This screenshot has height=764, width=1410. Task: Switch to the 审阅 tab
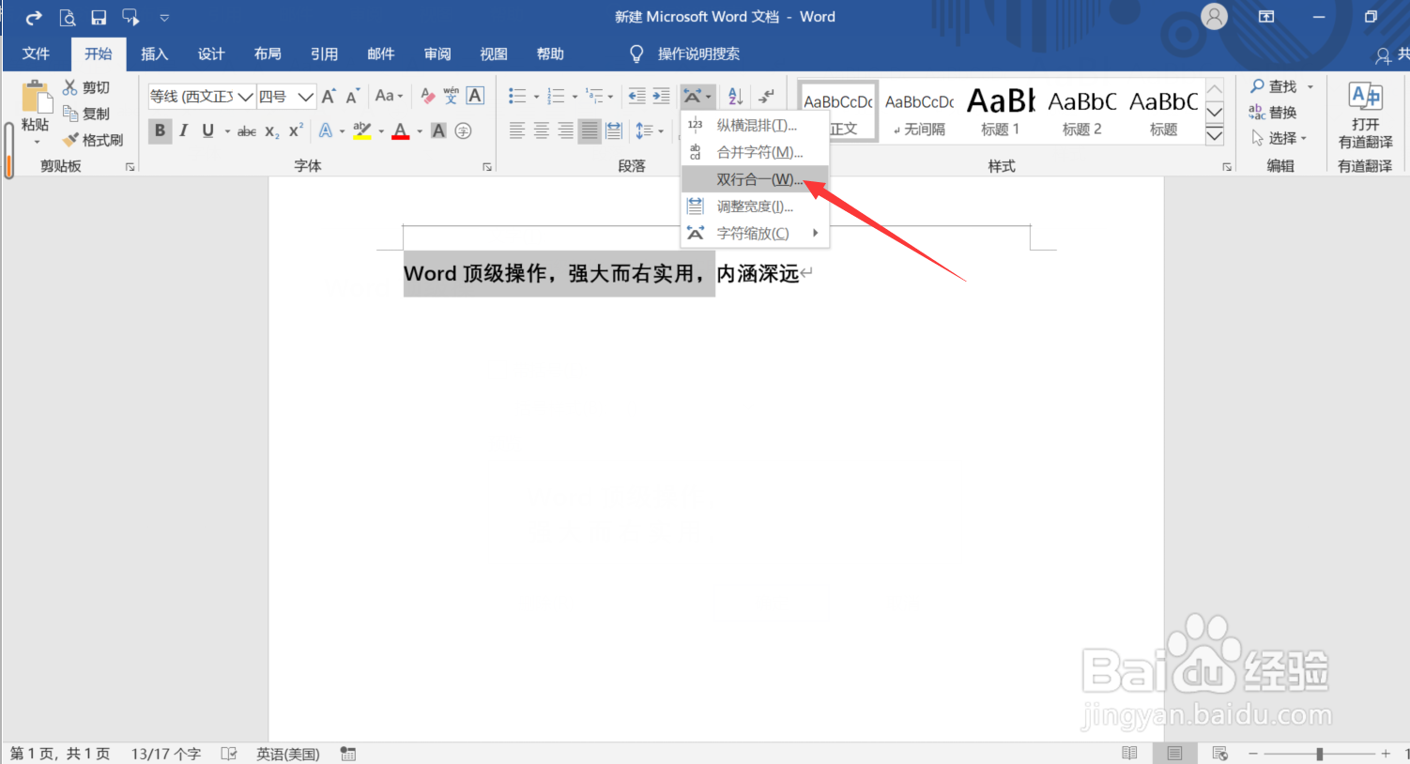click(437, 53)
